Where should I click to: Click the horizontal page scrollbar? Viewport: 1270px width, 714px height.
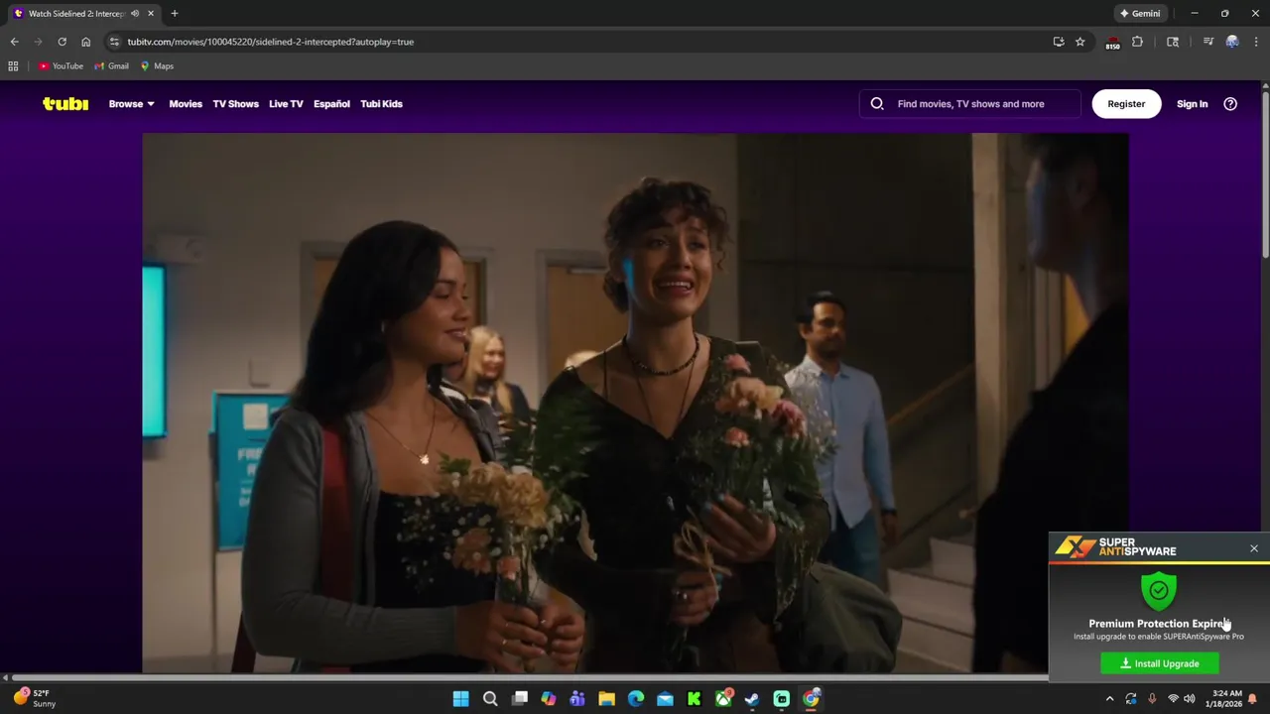[x=532, y=678]
